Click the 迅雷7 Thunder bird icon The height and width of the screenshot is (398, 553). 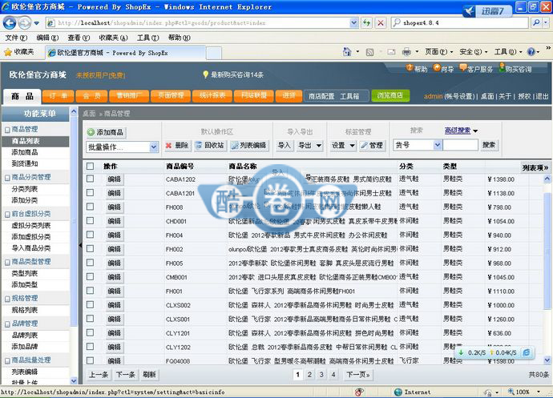point(470,11)
